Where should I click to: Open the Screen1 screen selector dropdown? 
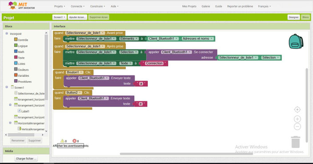click(60, 17)
